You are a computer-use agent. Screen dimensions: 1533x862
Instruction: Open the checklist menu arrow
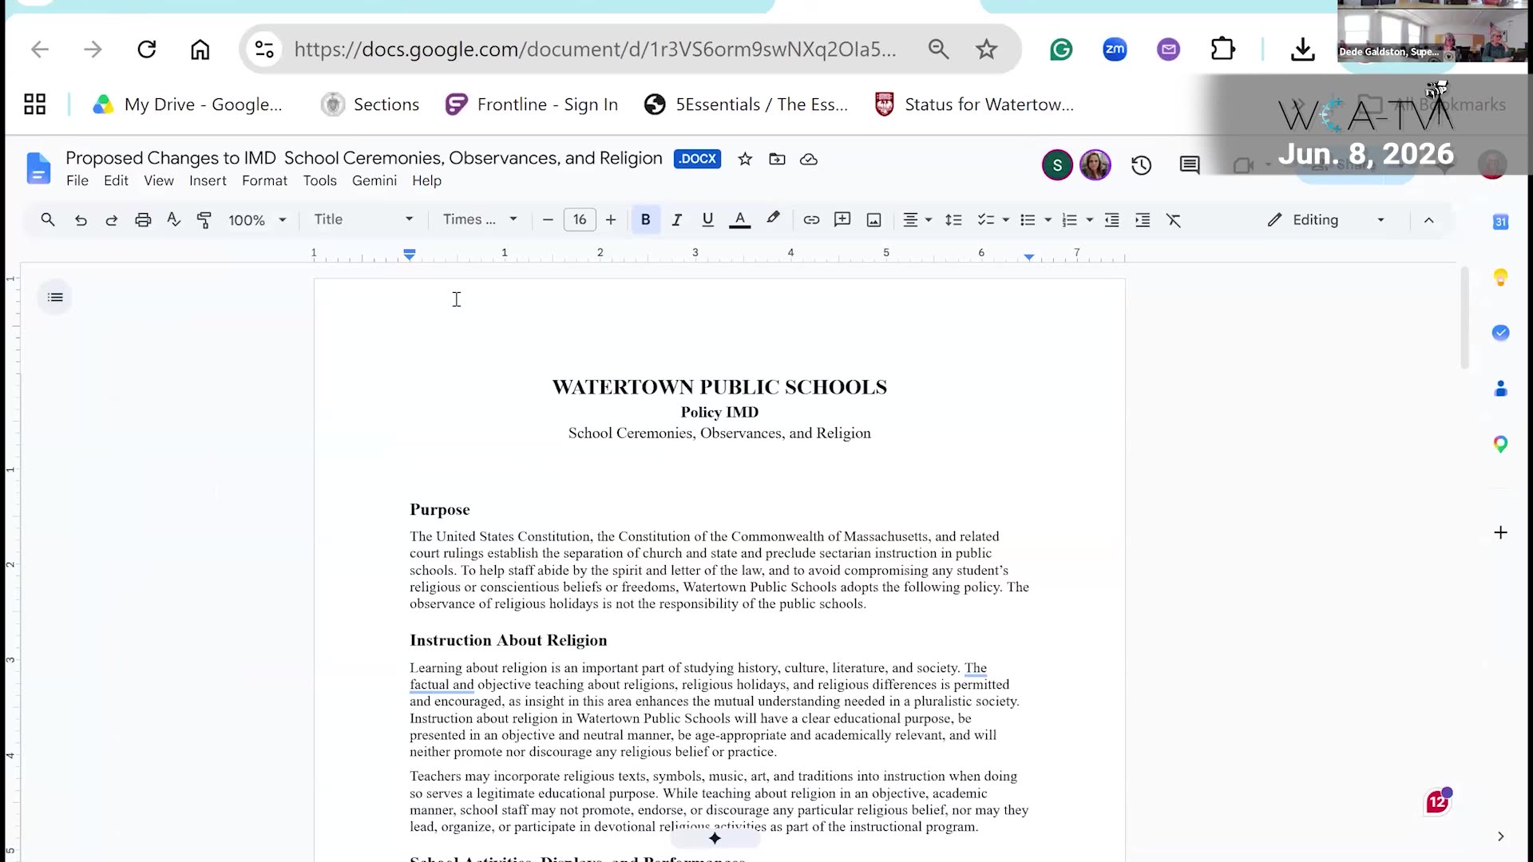[1006, 219]
